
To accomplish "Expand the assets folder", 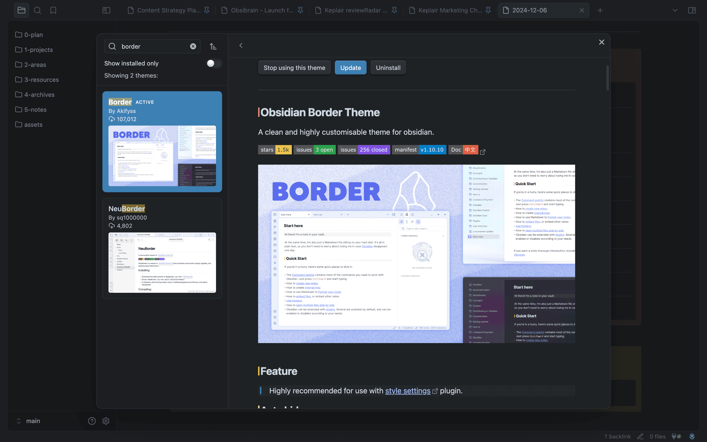I will click(29, 125).
